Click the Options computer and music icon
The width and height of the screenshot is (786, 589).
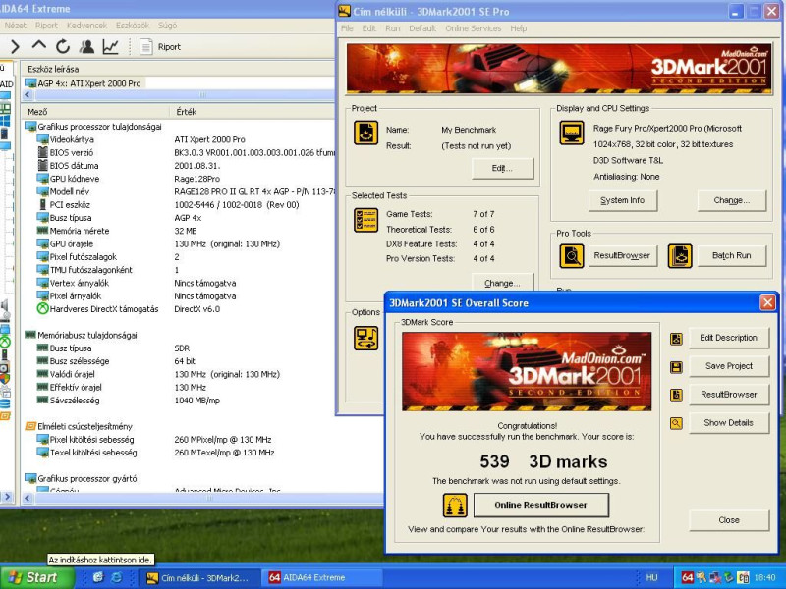[365, 338]
